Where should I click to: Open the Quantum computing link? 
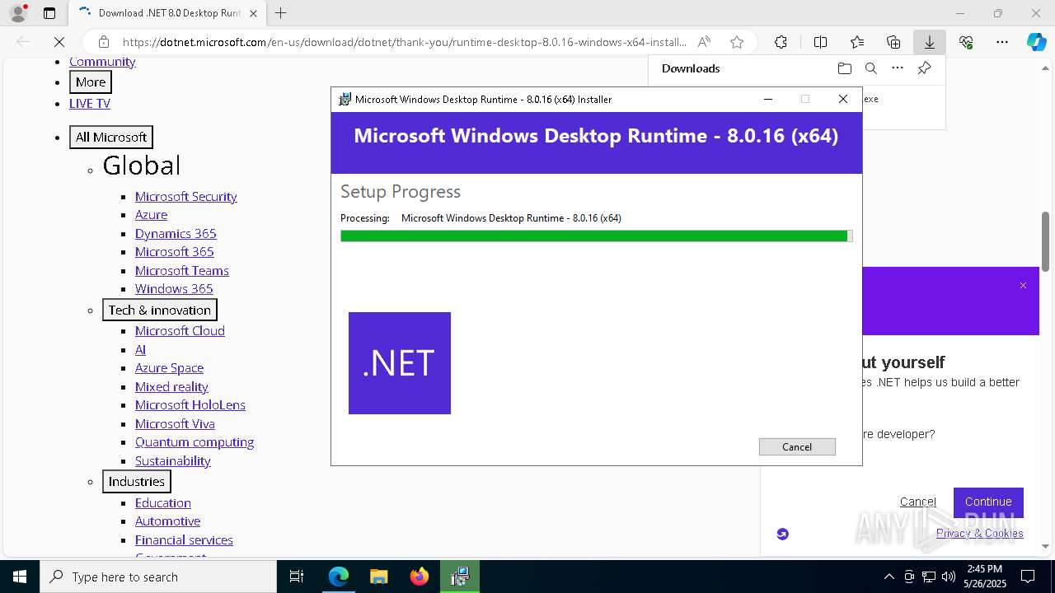pos(195,441)
